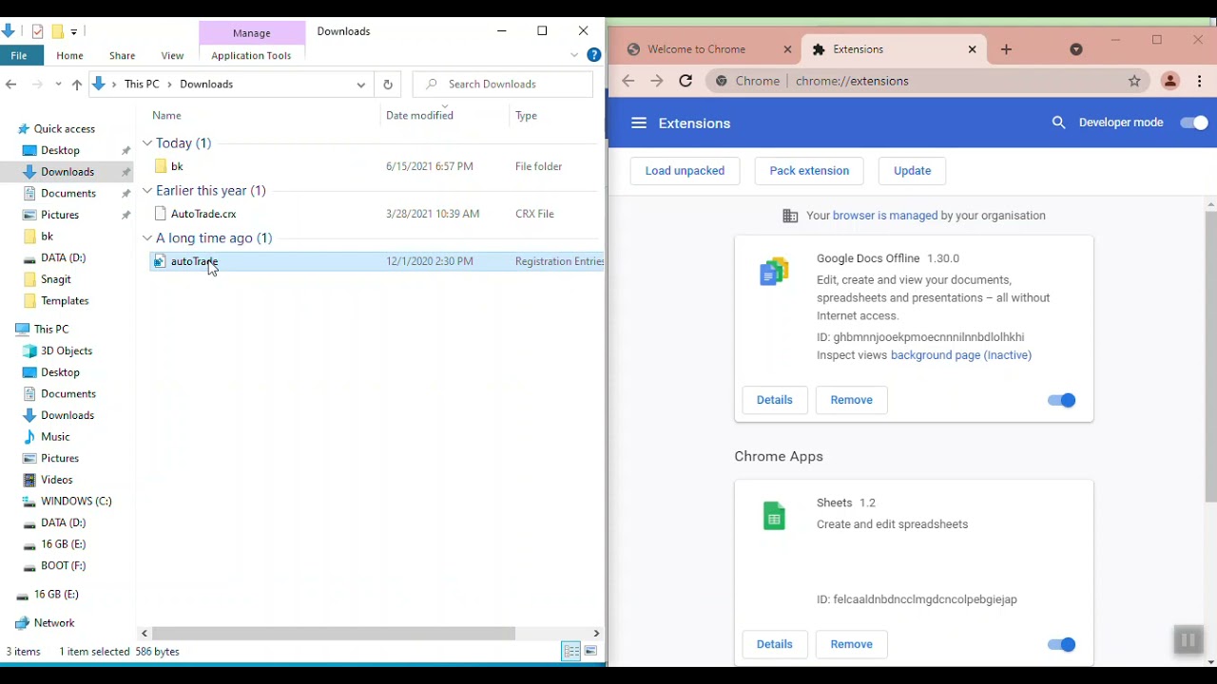Switch to Welcome to Chrome tab

[x=697, y=49]
